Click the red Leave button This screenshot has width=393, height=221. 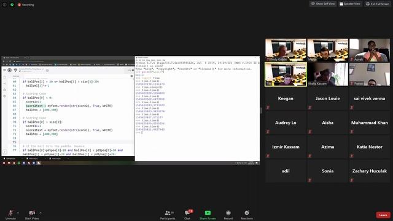point(383,215)
